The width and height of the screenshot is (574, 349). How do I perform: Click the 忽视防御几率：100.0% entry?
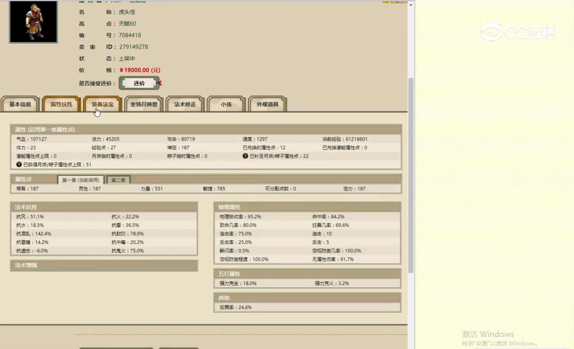[337, 251]
